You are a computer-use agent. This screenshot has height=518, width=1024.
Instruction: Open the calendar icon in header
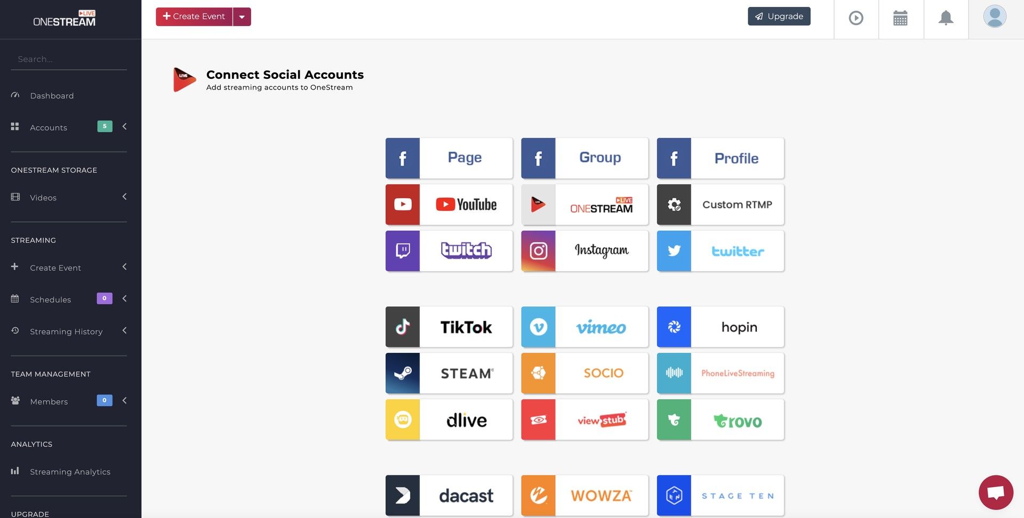[900, 18]
